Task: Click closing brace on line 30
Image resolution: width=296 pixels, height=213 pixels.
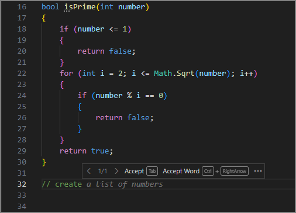Action: pyautogui.click(x=44, y=162)
